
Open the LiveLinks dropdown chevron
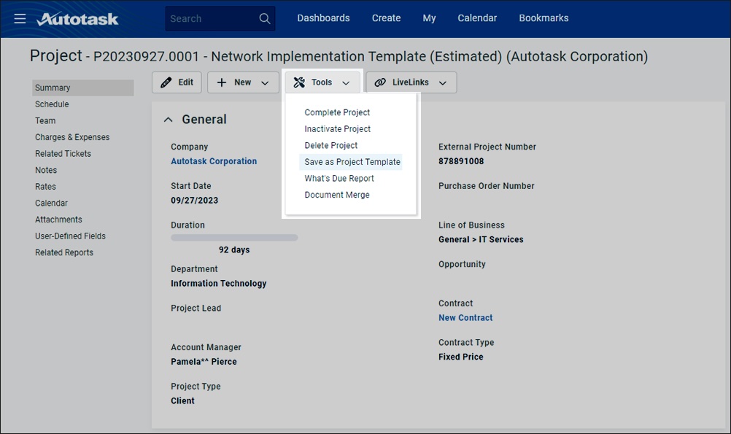click(442, 83)
